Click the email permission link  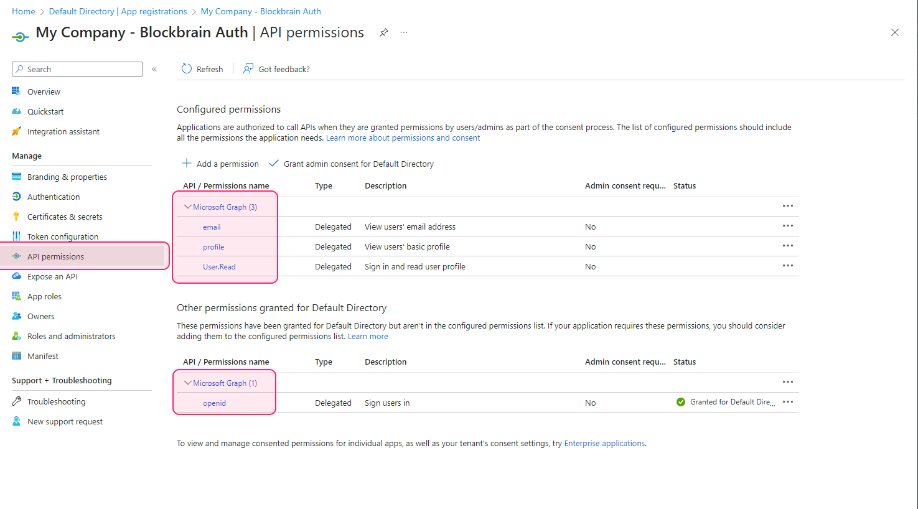tap(212, 227)
